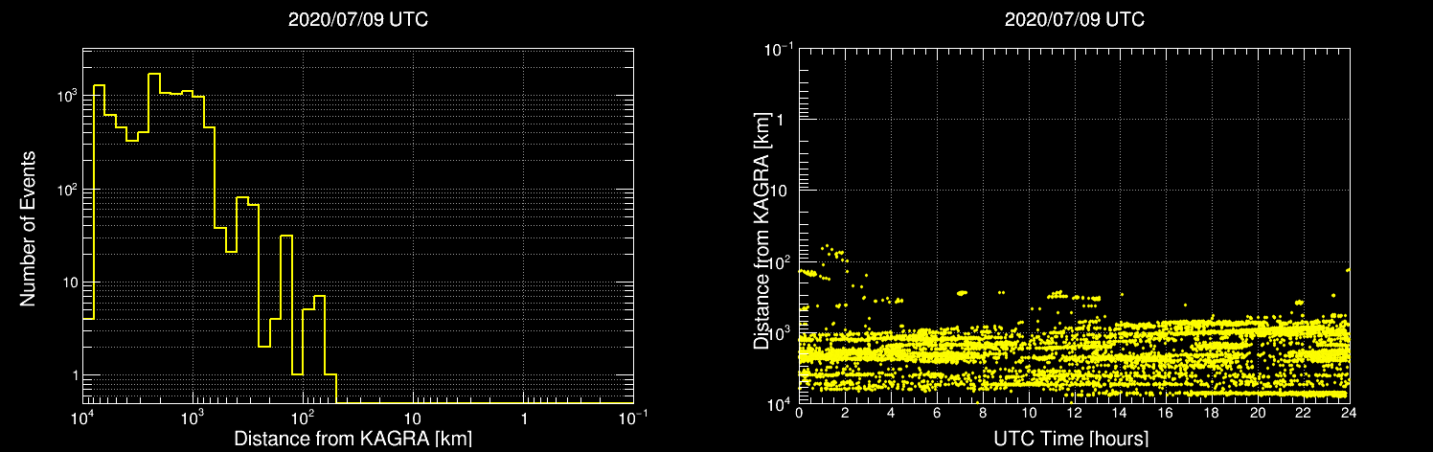Click the 14 hour tick on UTC Time axis
The image size is (1433, 452).
pos(1120,415)
